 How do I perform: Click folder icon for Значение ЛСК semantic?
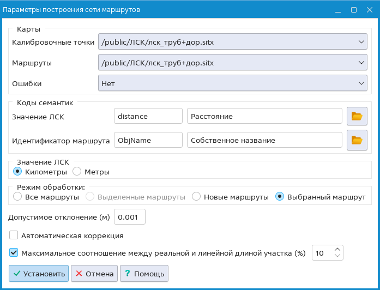(x=357, y=116)
